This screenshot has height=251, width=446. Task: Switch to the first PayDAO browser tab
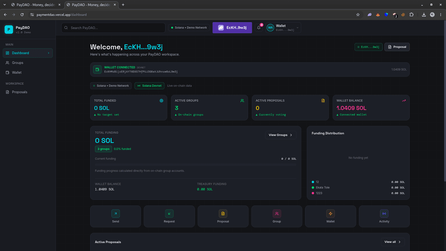coord(36,5)
